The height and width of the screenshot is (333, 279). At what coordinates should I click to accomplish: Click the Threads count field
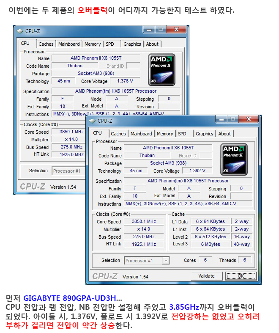[x=245, y=260]
